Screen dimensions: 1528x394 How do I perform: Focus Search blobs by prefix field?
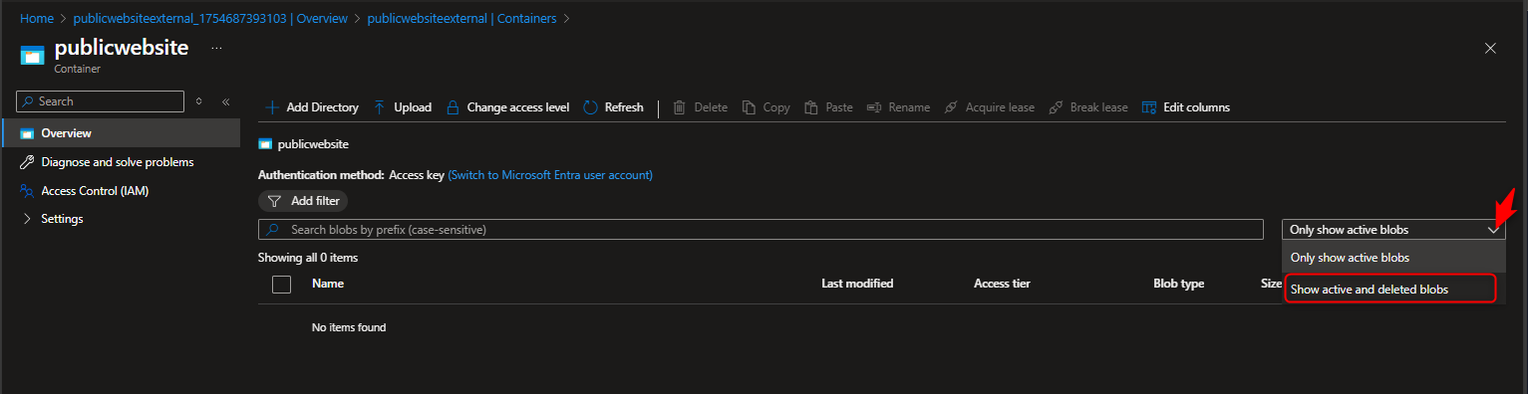(761, 230)
